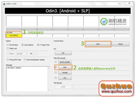Enable the Re-Partition checkbox
The width and height of the screenshot is (135, 98).
8,45
